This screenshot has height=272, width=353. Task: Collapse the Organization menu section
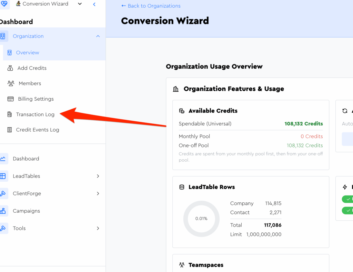pyautogui.click(x=98, y=36)
